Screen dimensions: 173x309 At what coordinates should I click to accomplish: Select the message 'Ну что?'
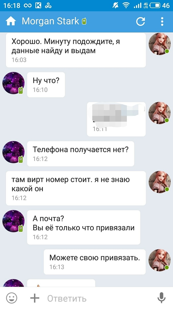tap(46, 84)
